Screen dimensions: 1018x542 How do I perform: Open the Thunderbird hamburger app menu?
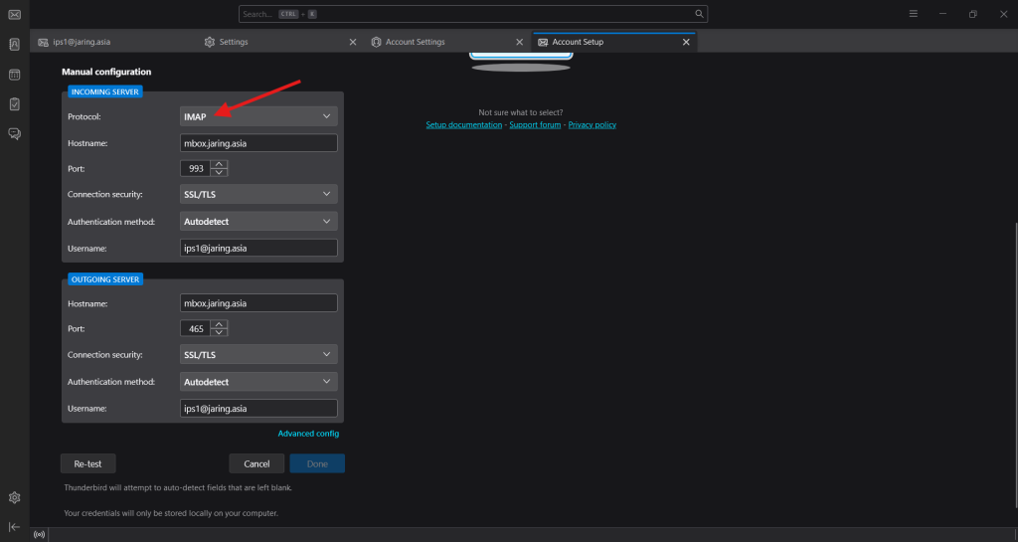coord(913,14)
